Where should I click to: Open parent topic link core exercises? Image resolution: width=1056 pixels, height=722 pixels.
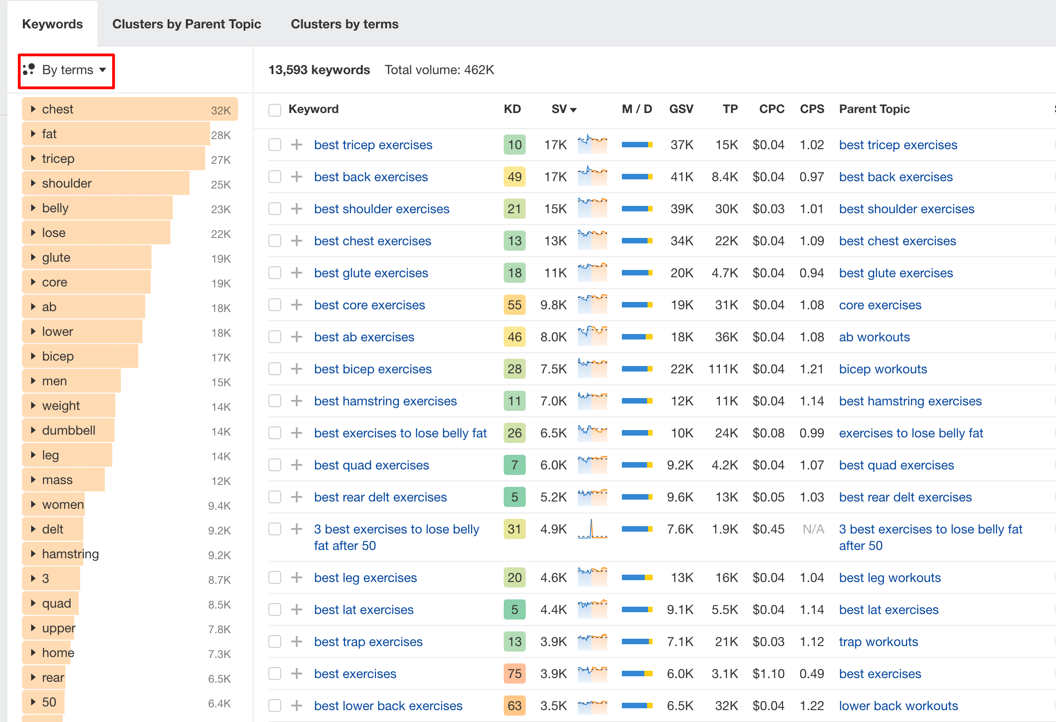click(880, 305)
